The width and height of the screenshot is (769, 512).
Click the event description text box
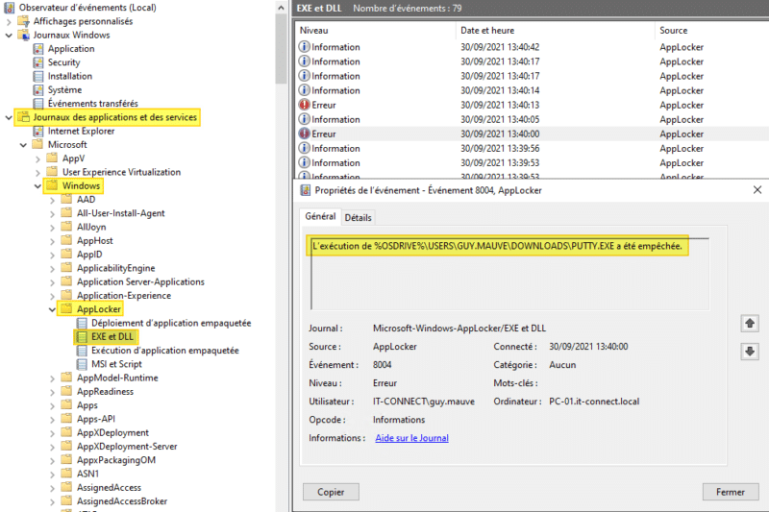tap(509, 274)
